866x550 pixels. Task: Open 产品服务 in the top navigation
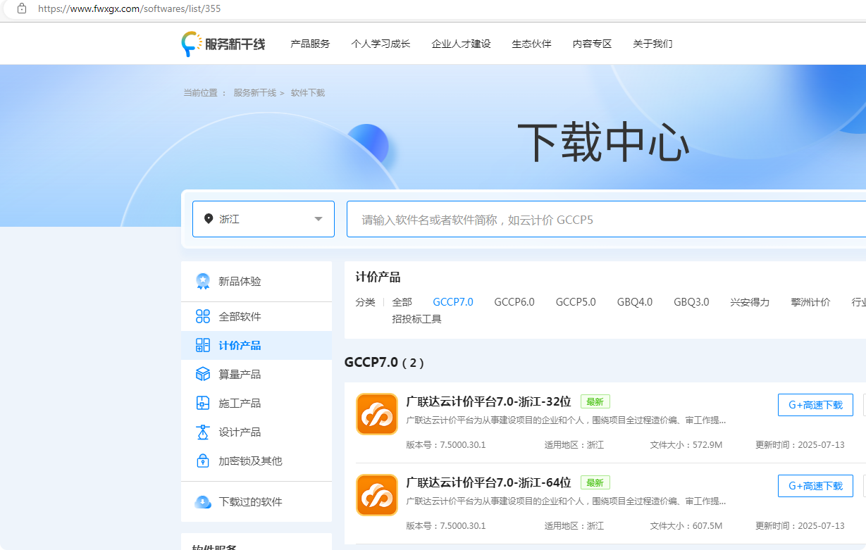310,44
